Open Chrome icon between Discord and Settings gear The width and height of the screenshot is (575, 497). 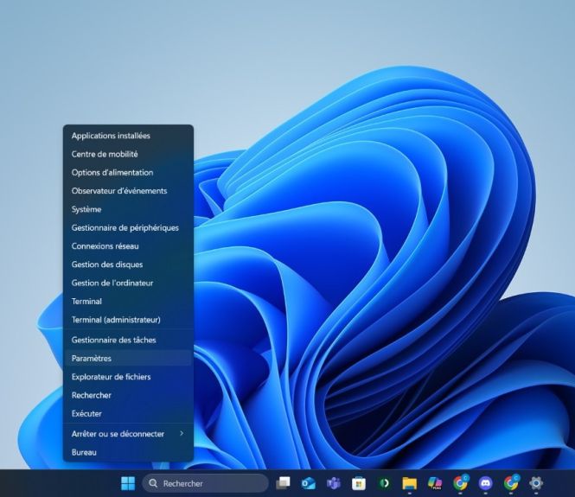tap(511, 483)
